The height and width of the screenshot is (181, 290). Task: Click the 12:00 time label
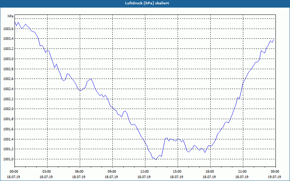(x=145, y=172)
